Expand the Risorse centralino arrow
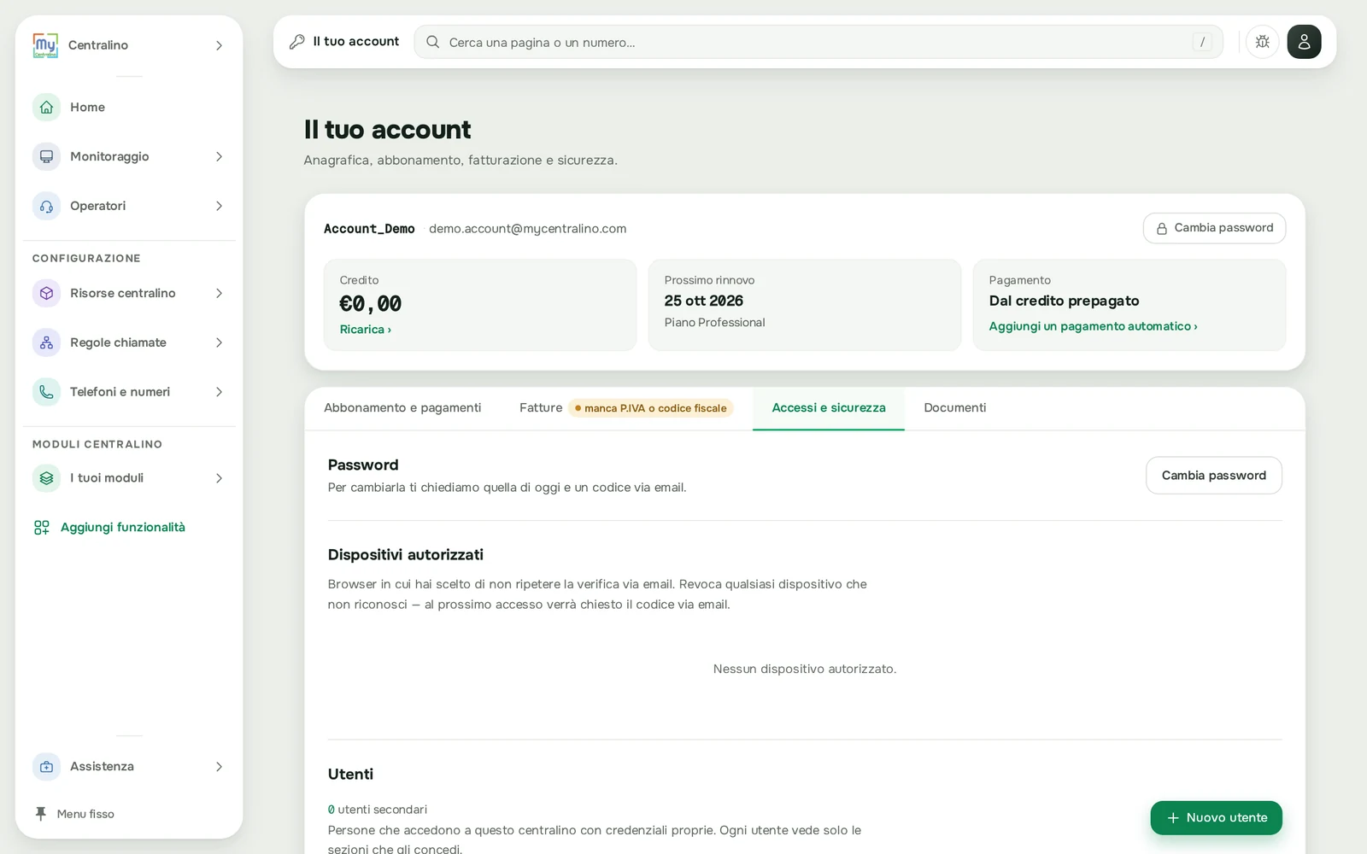Image resolution: width=1367 pixels, height=854 pixels. [x=219, y=294]
